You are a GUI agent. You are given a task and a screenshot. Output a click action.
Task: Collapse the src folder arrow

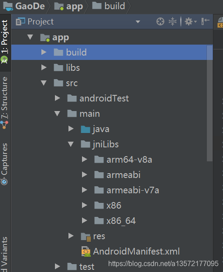(x=44, y=83)
